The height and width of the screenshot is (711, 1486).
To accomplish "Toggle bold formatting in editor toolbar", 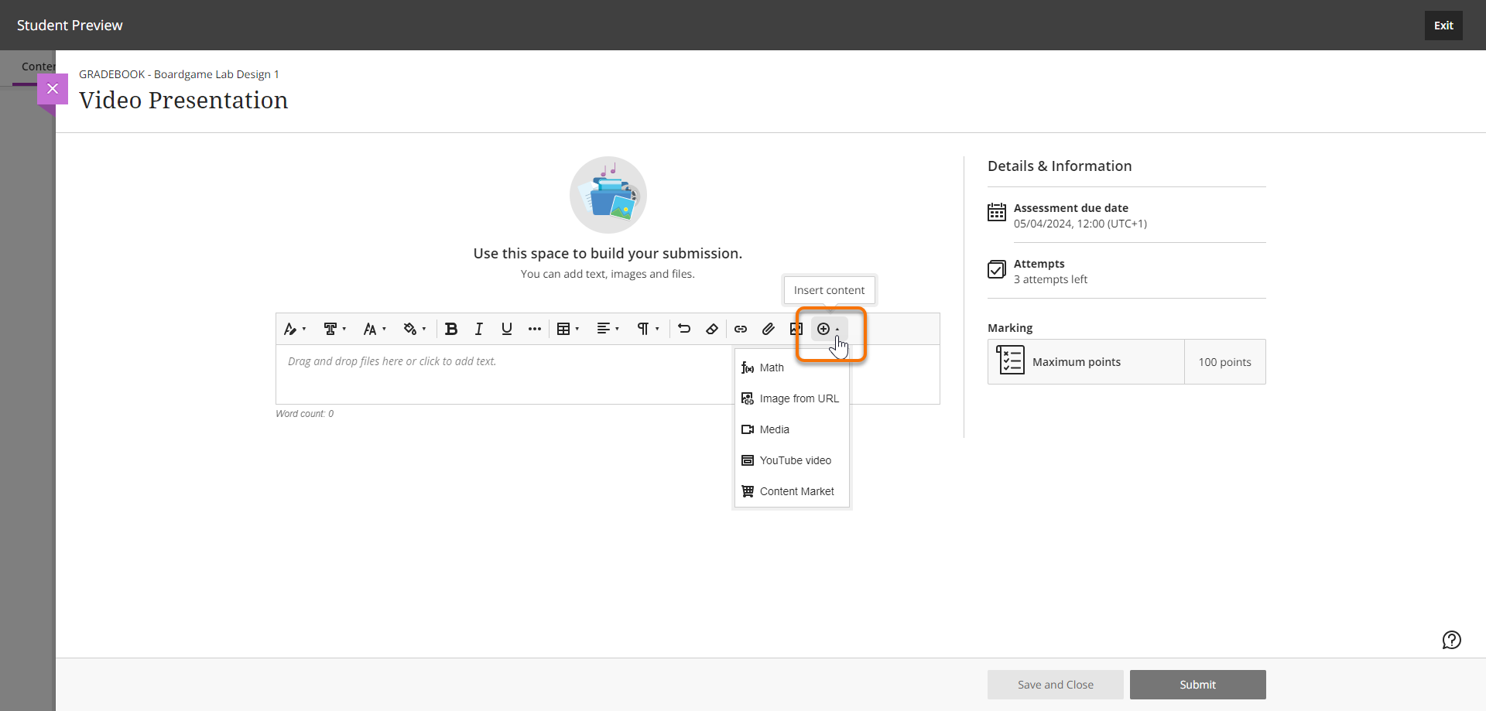I will click(451, 329).
